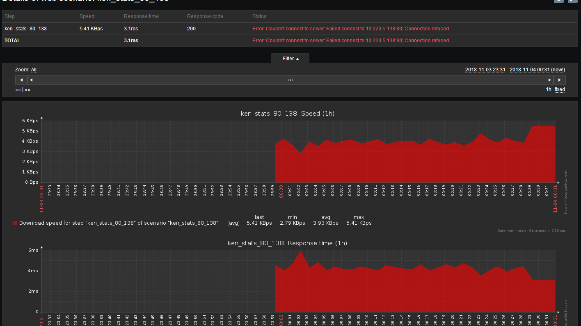Click the 4ms axis label
This screenshot has height=326, width=581.
[x=33, y=271]
